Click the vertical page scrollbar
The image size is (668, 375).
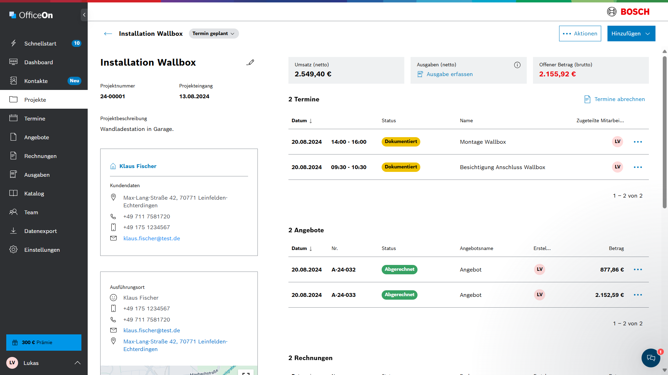tap(665, 132)
